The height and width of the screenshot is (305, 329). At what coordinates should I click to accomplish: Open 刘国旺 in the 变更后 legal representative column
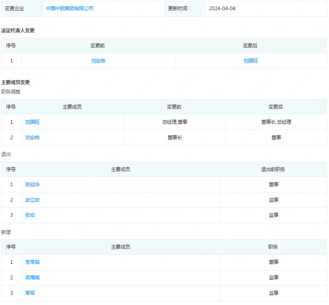click(x=251, y=61)
